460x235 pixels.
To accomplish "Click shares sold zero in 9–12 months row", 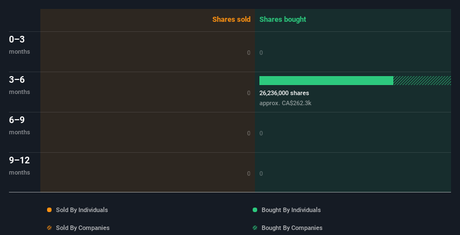I will pyautogui.click(x=249, y=174).
